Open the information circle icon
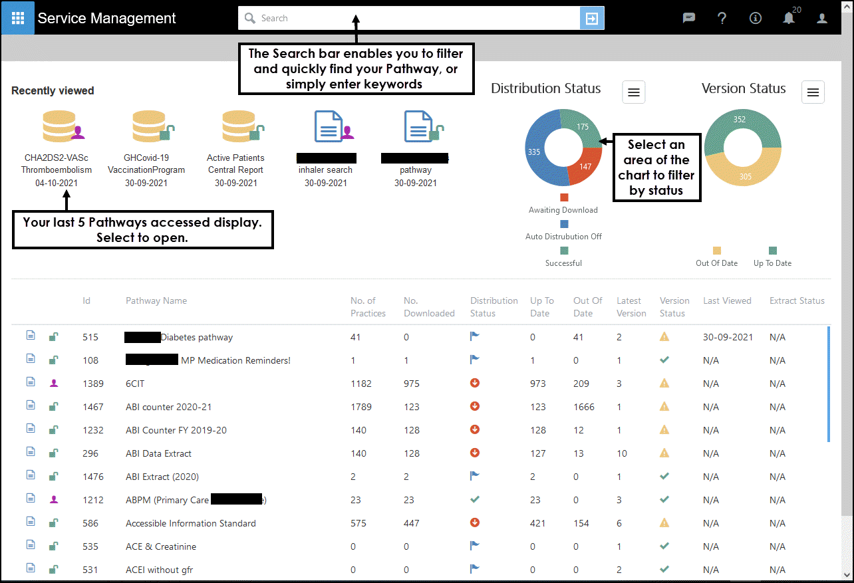Screen dimensions: 854x583 tap(756, 19)
